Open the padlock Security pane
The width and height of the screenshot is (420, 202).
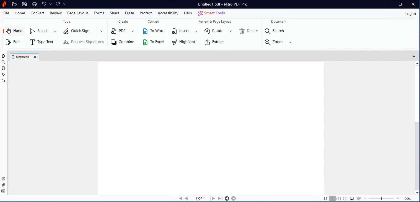3,80
